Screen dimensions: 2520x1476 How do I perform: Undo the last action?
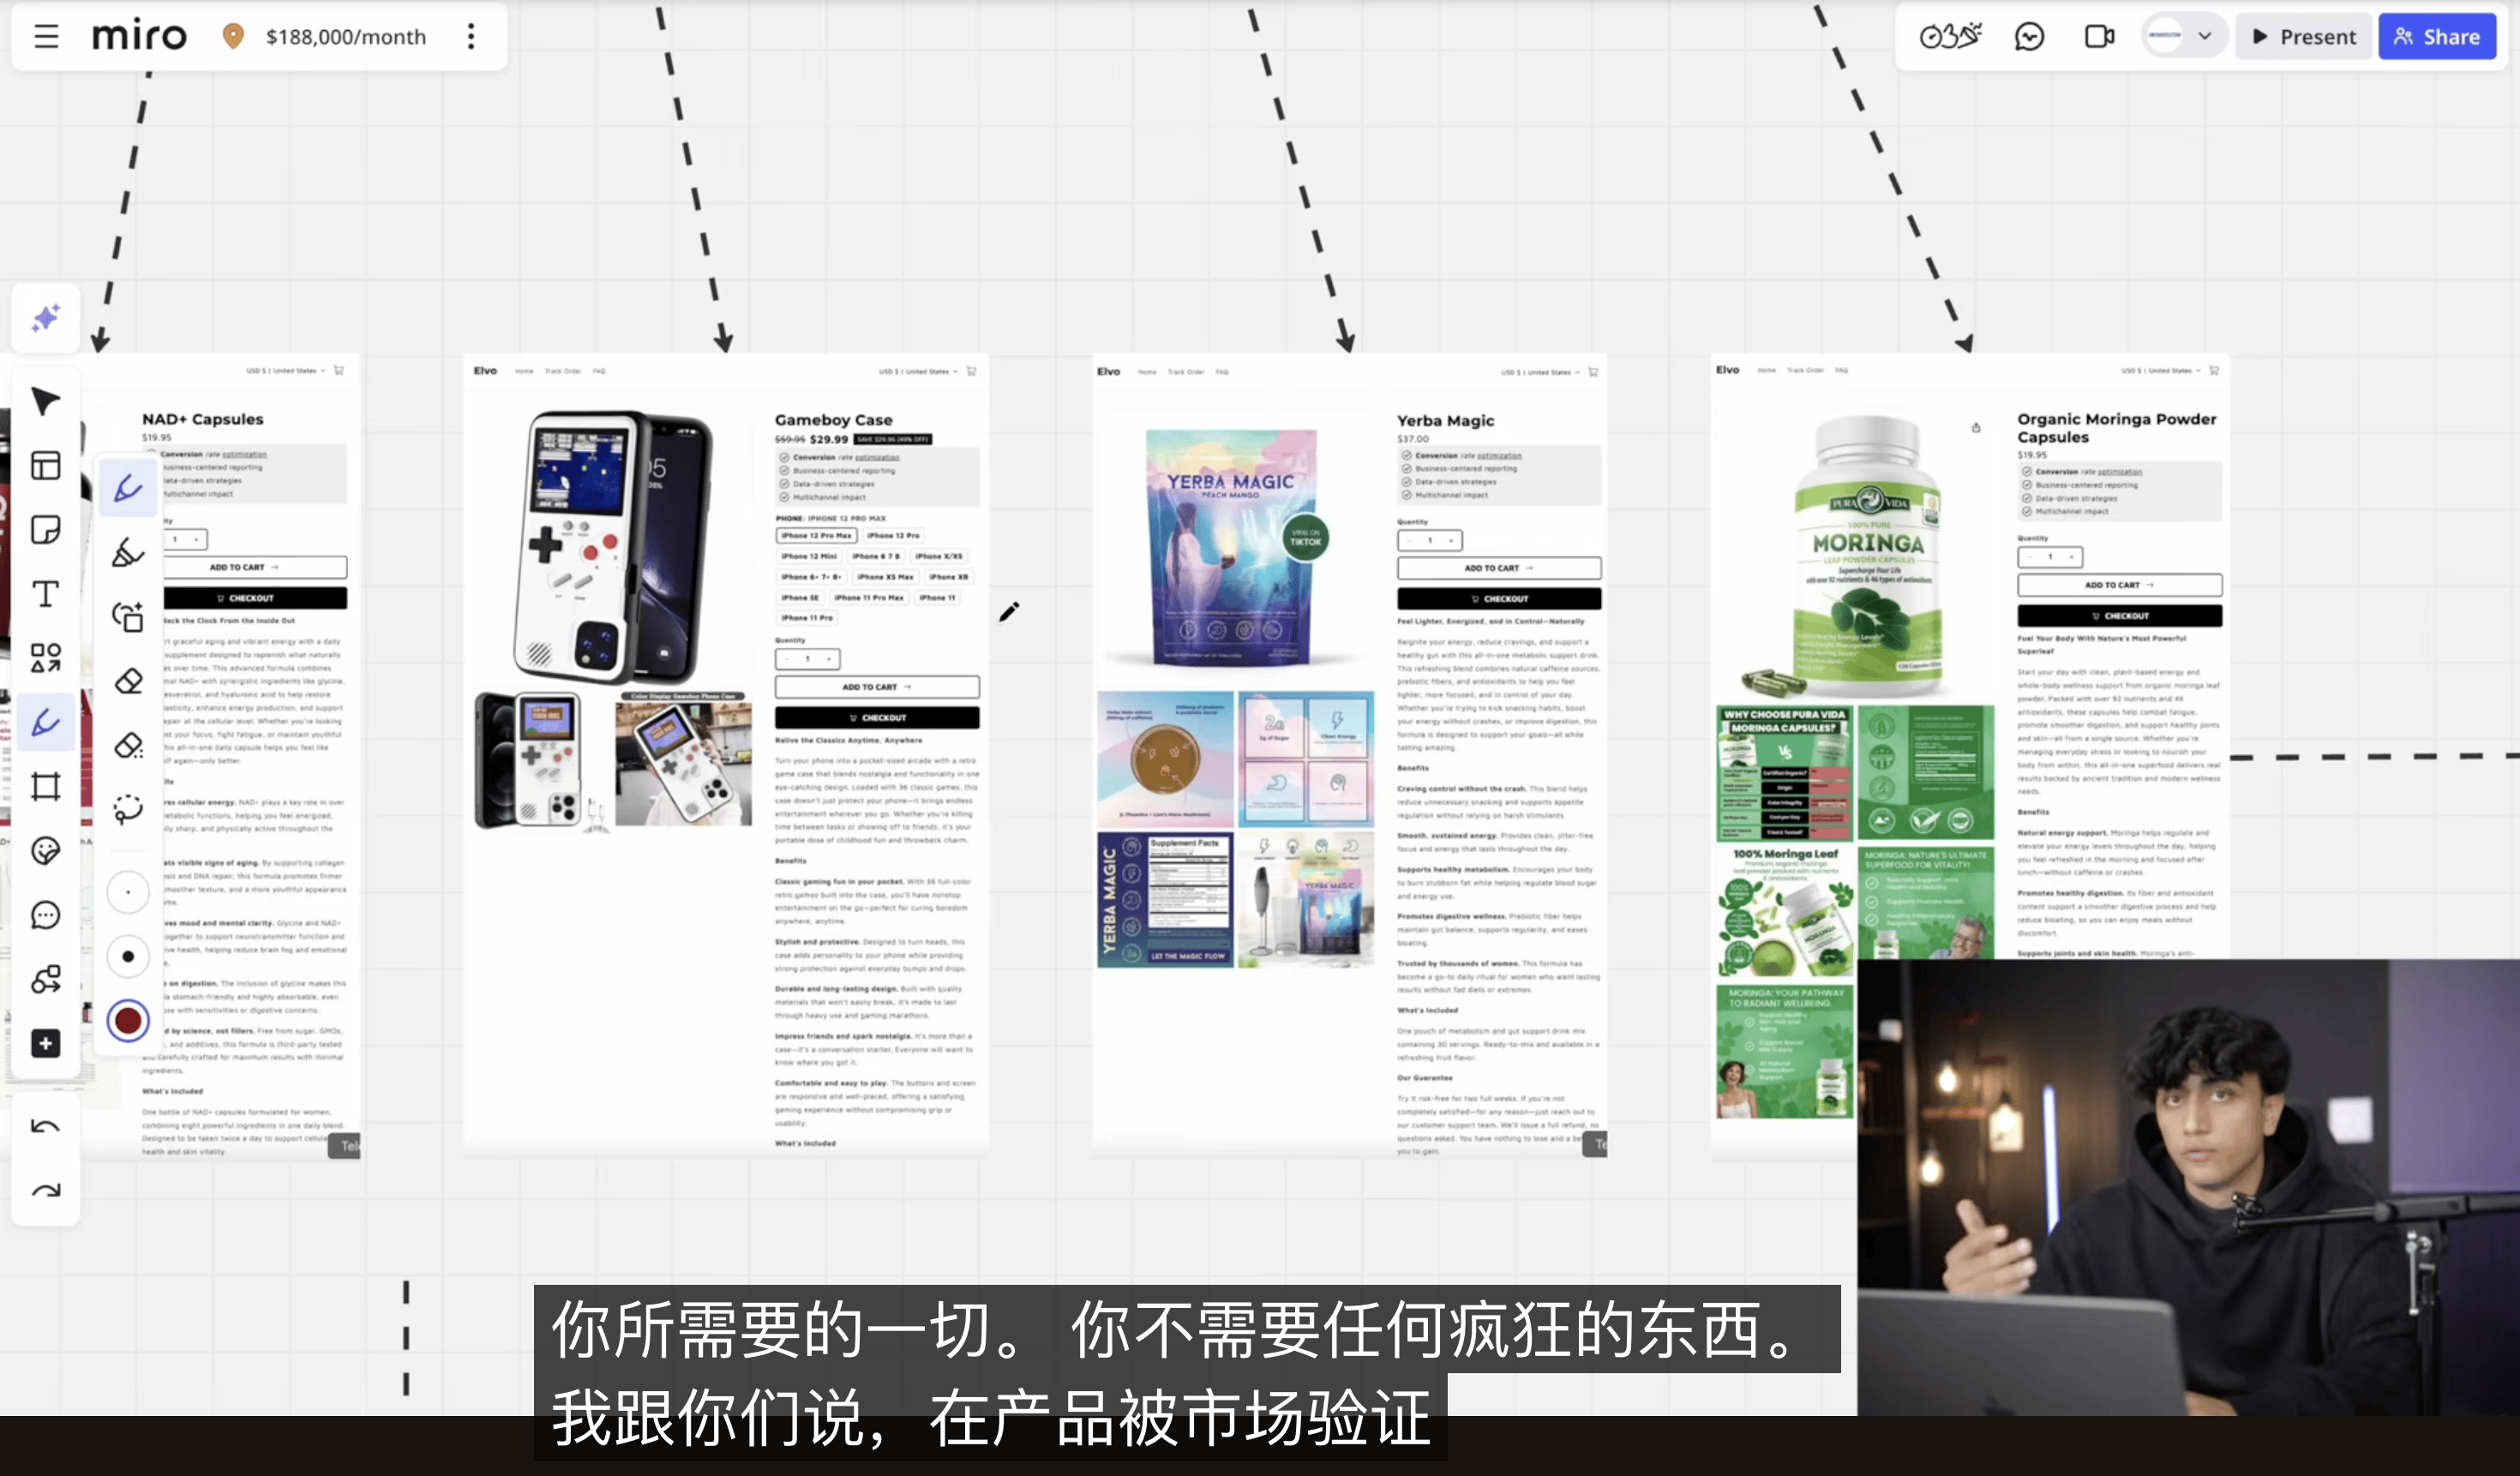point(45,1127)
